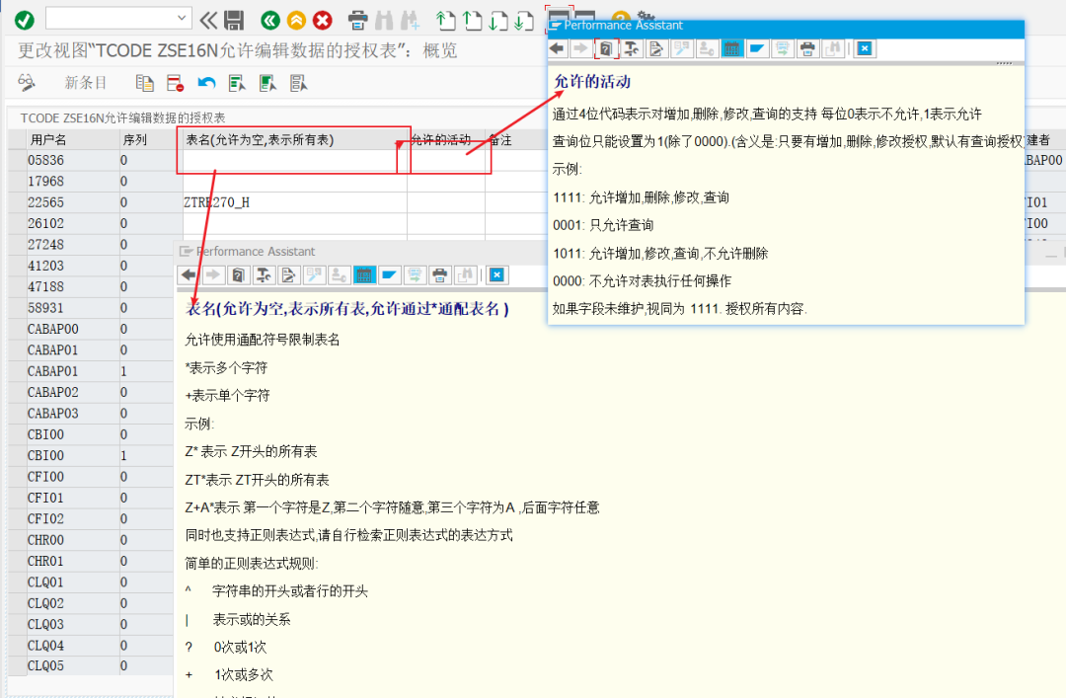This screenshot has width=1066, height=698.
Task: Go to previous page icon
Action: (x=473, y=21)
